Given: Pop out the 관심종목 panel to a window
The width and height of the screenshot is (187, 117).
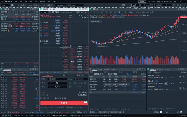Looking at the screenshot, I should click(33, 9).
